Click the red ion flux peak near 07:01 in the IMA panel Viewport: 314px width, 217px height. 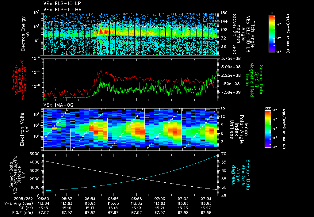coord(175,132)
